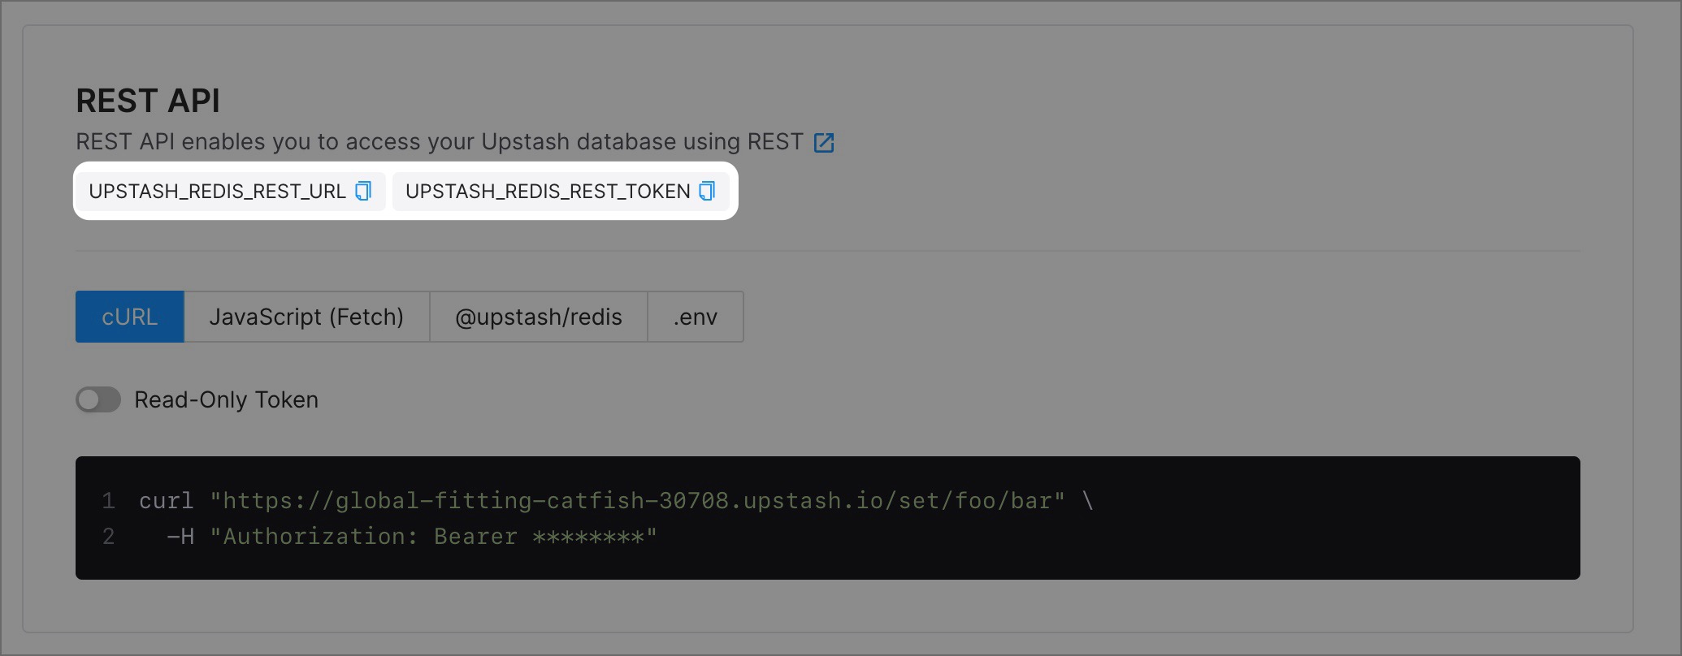1682x656 pixels.
Task: Click the Read-Only Token label text
Action: point(226,399)
